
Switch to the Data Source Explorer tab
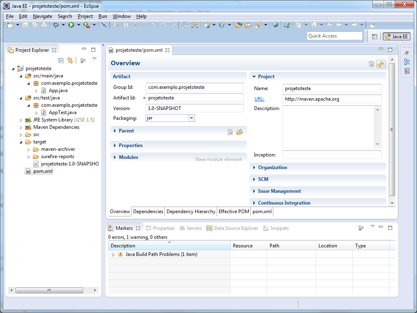(x=233, y=228)
